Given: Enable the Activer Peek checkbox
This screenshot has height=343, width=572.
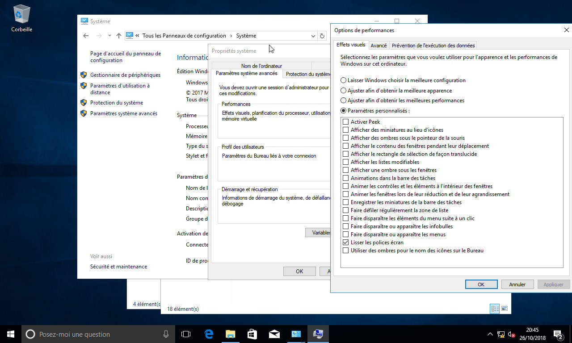Looking at the screenshot, I should coord(345,122).
